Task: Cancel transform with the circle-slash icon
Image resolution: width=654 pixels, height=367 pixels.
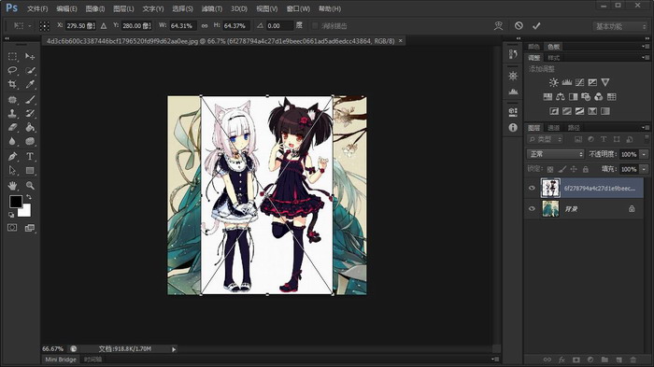Action: pyautogui.click(x=519, y=26)
